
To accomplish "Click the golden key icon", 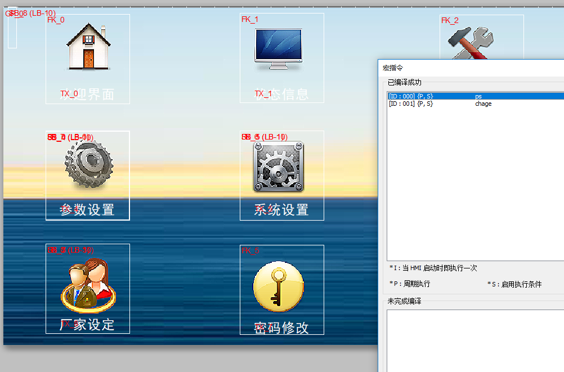I will pos(278,286).
